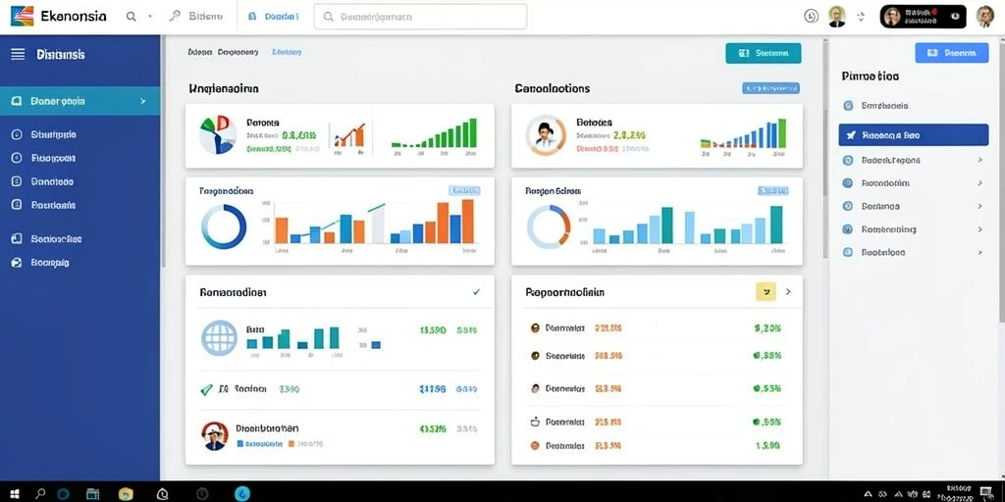This screenshot has height=502, width=1005.
Task: Expand the third right-panel list item
Action: click(914, 160)
